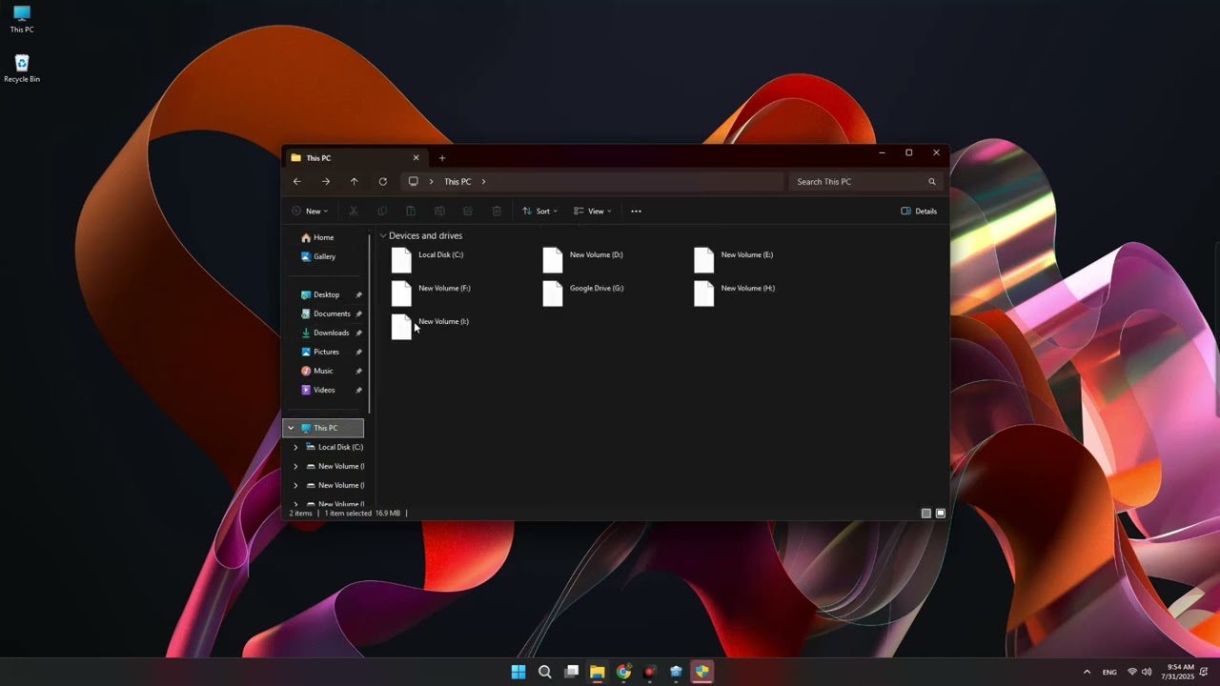Select This PC in the navigation tree
Screen dimensions: 1220x686
pos(324,428)
